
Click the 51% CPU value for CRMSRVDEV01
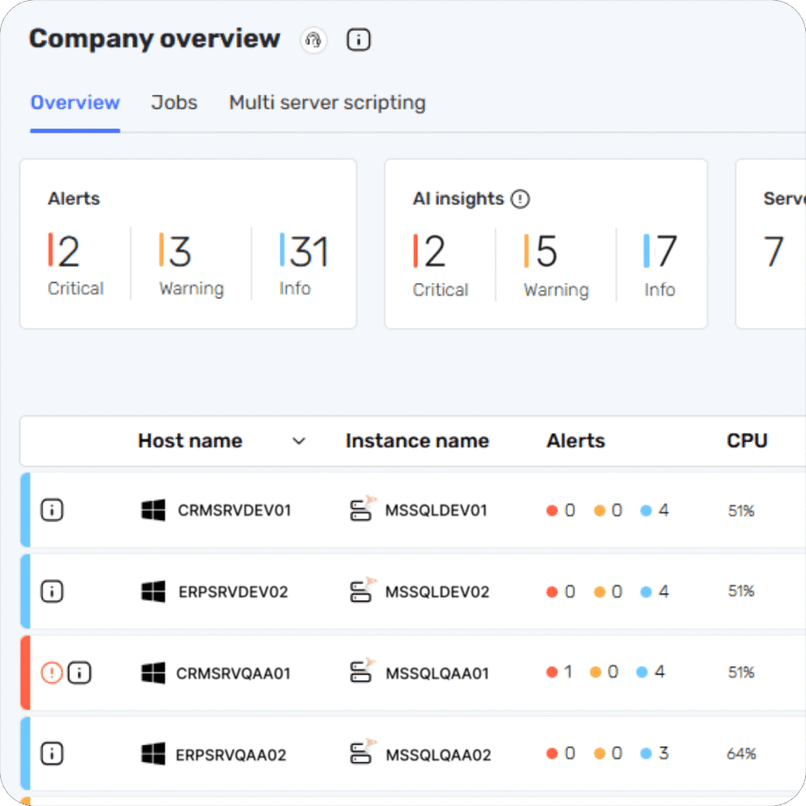click(741, 511)
